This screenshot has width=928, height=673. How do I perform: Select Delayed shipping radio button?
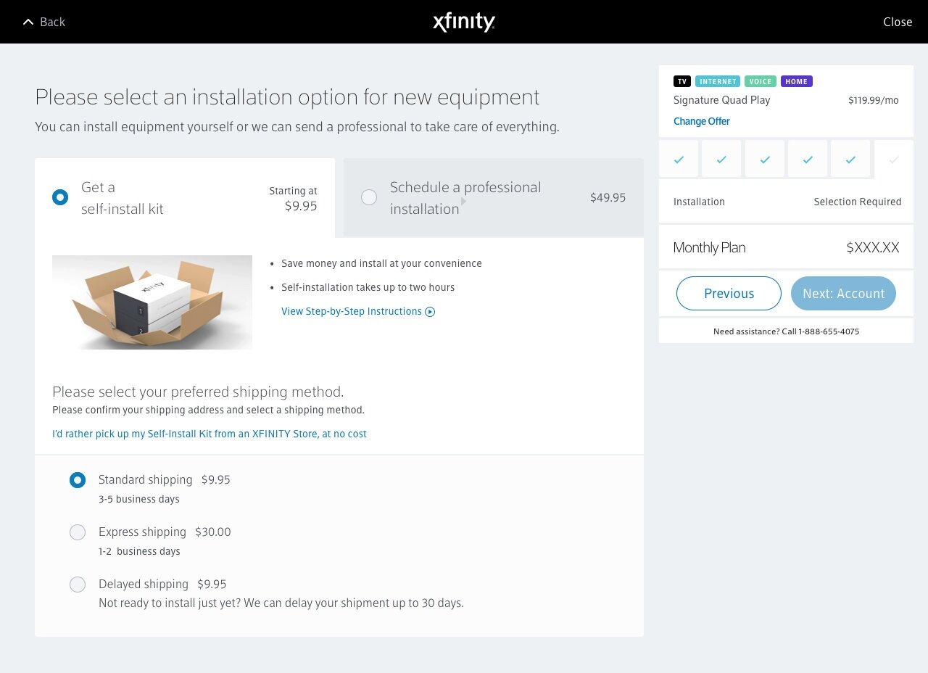tap(78, 585)
